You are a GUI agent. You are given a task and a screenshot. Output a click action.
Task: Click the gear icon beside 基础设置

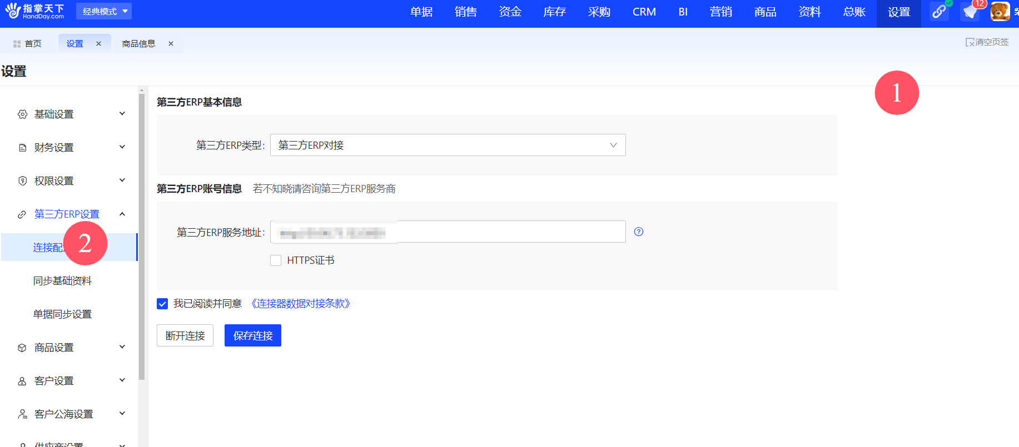(x=22, y=114)
